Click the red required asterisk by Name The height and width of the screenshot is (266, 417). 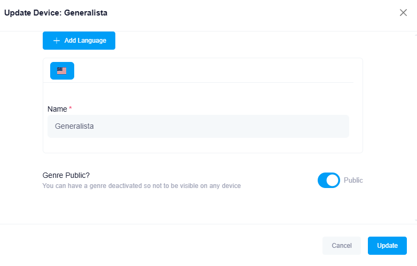tap(70, 108)
